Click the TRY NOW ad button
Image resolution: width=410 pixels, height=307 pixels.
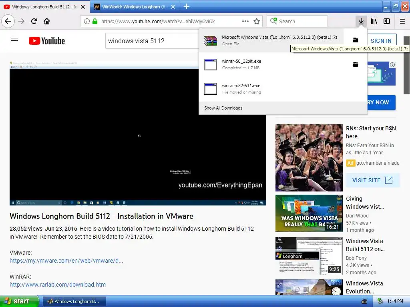pos(381,102)
